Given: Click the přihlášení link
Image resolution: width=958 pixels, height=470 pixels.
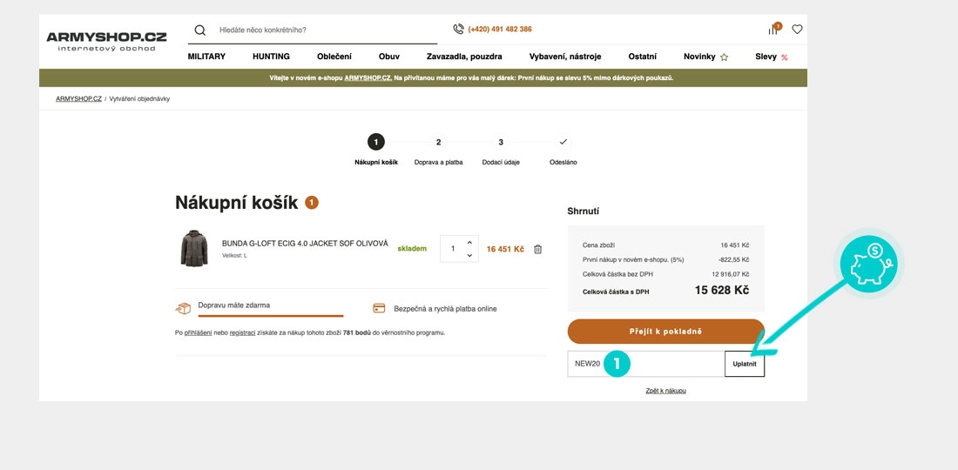Looking at the screenshot, I should coord(199,333).
